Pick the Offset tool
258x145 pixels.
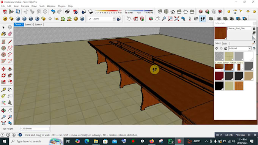coord(10,82)
